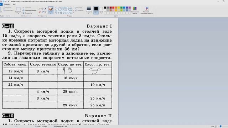This screenshot has height=128, width=228.
Task: Open the File (Файл) menu tab
Action: 1,4
